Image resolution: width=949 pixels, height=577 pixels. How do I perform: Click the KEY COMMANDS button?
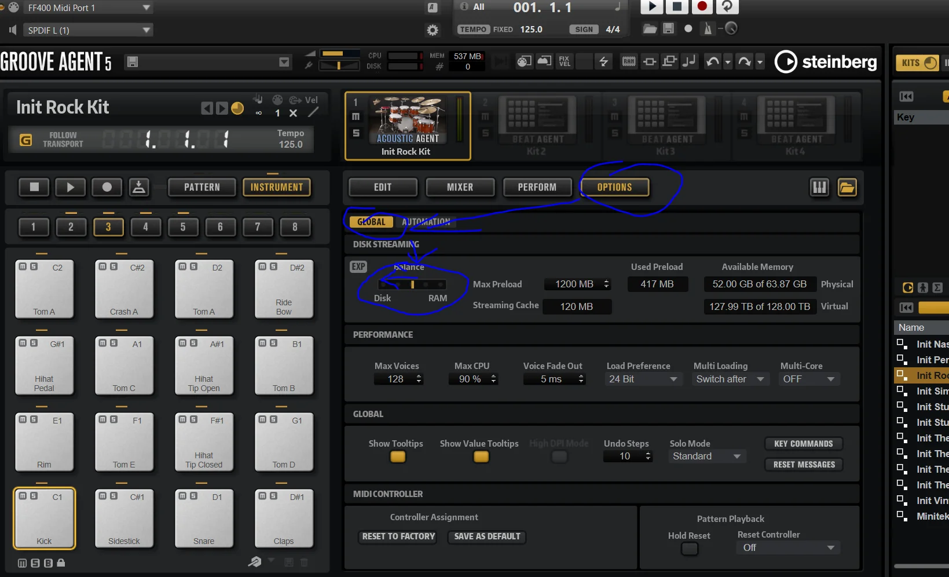tap(804, 444)
